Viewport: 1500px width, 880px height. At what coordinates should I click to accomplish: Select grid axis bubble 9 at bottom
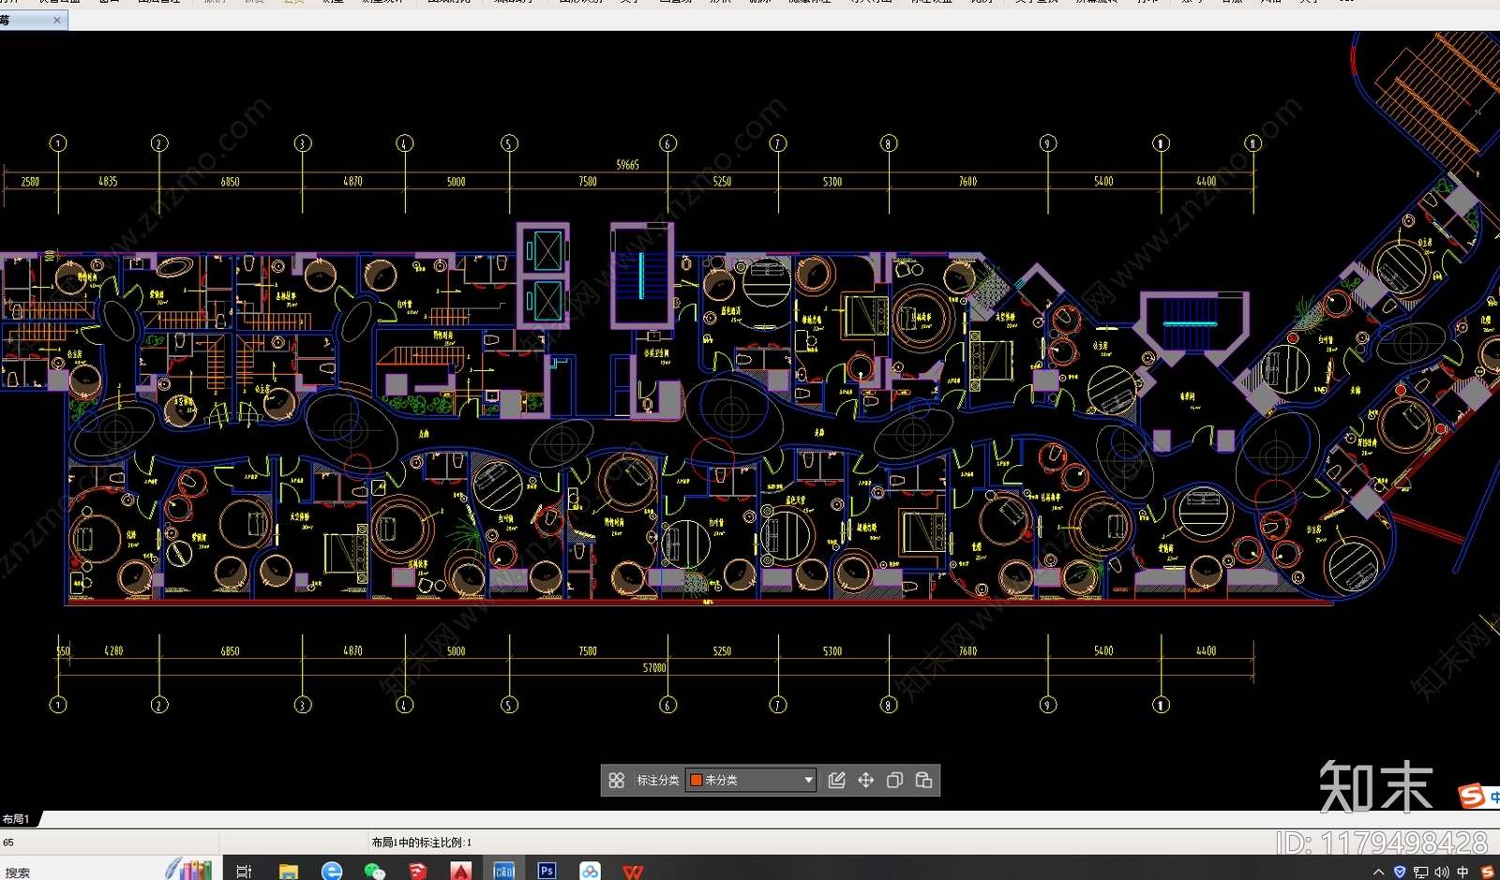point(1048,705)
